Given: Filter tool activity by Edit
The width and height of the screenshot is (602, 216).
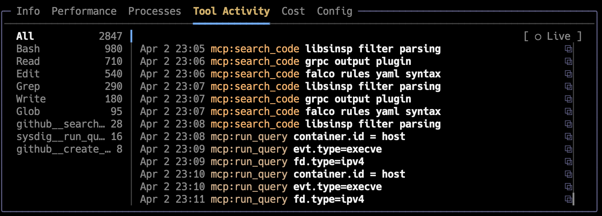Looking at the screenshot, I should 69,74.
